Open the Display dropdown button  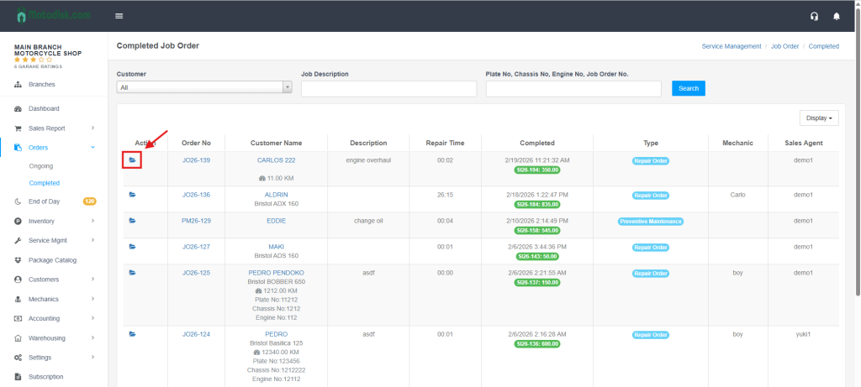tap(818, 118)
